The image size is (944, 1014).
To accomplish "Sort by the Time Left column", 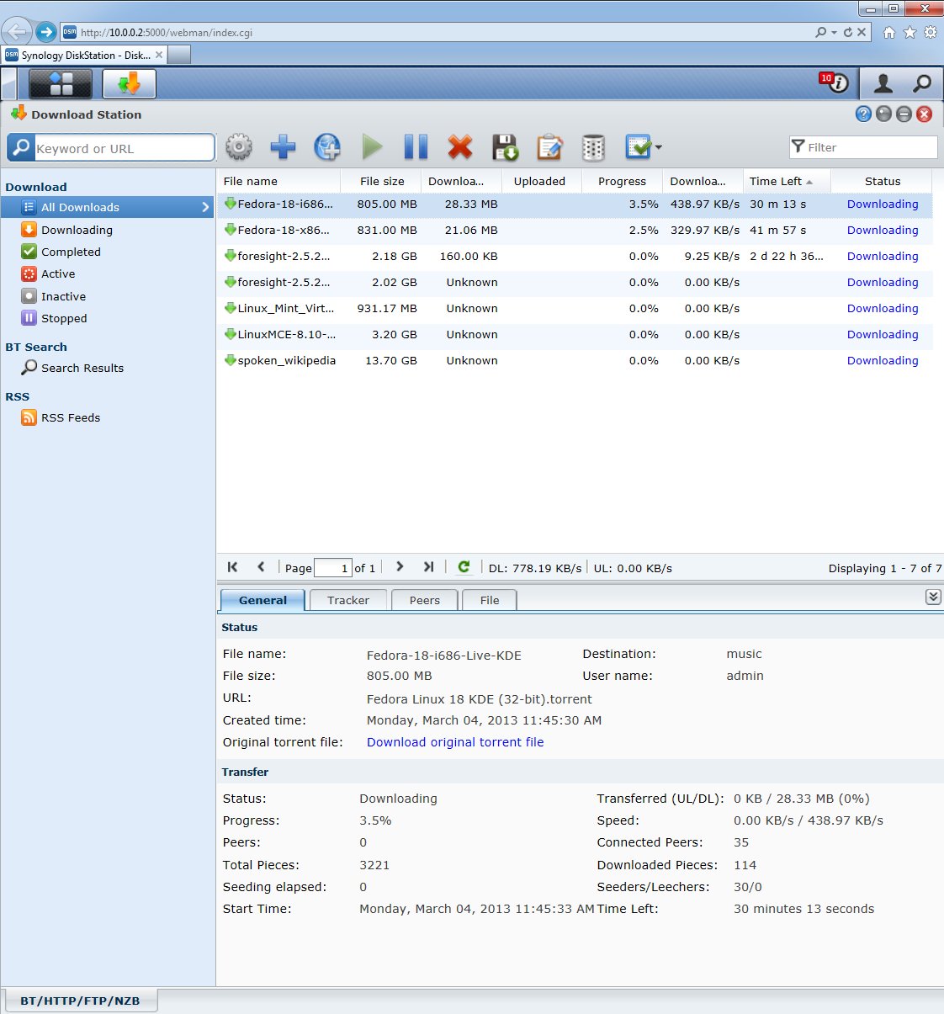I will (787, 181).
